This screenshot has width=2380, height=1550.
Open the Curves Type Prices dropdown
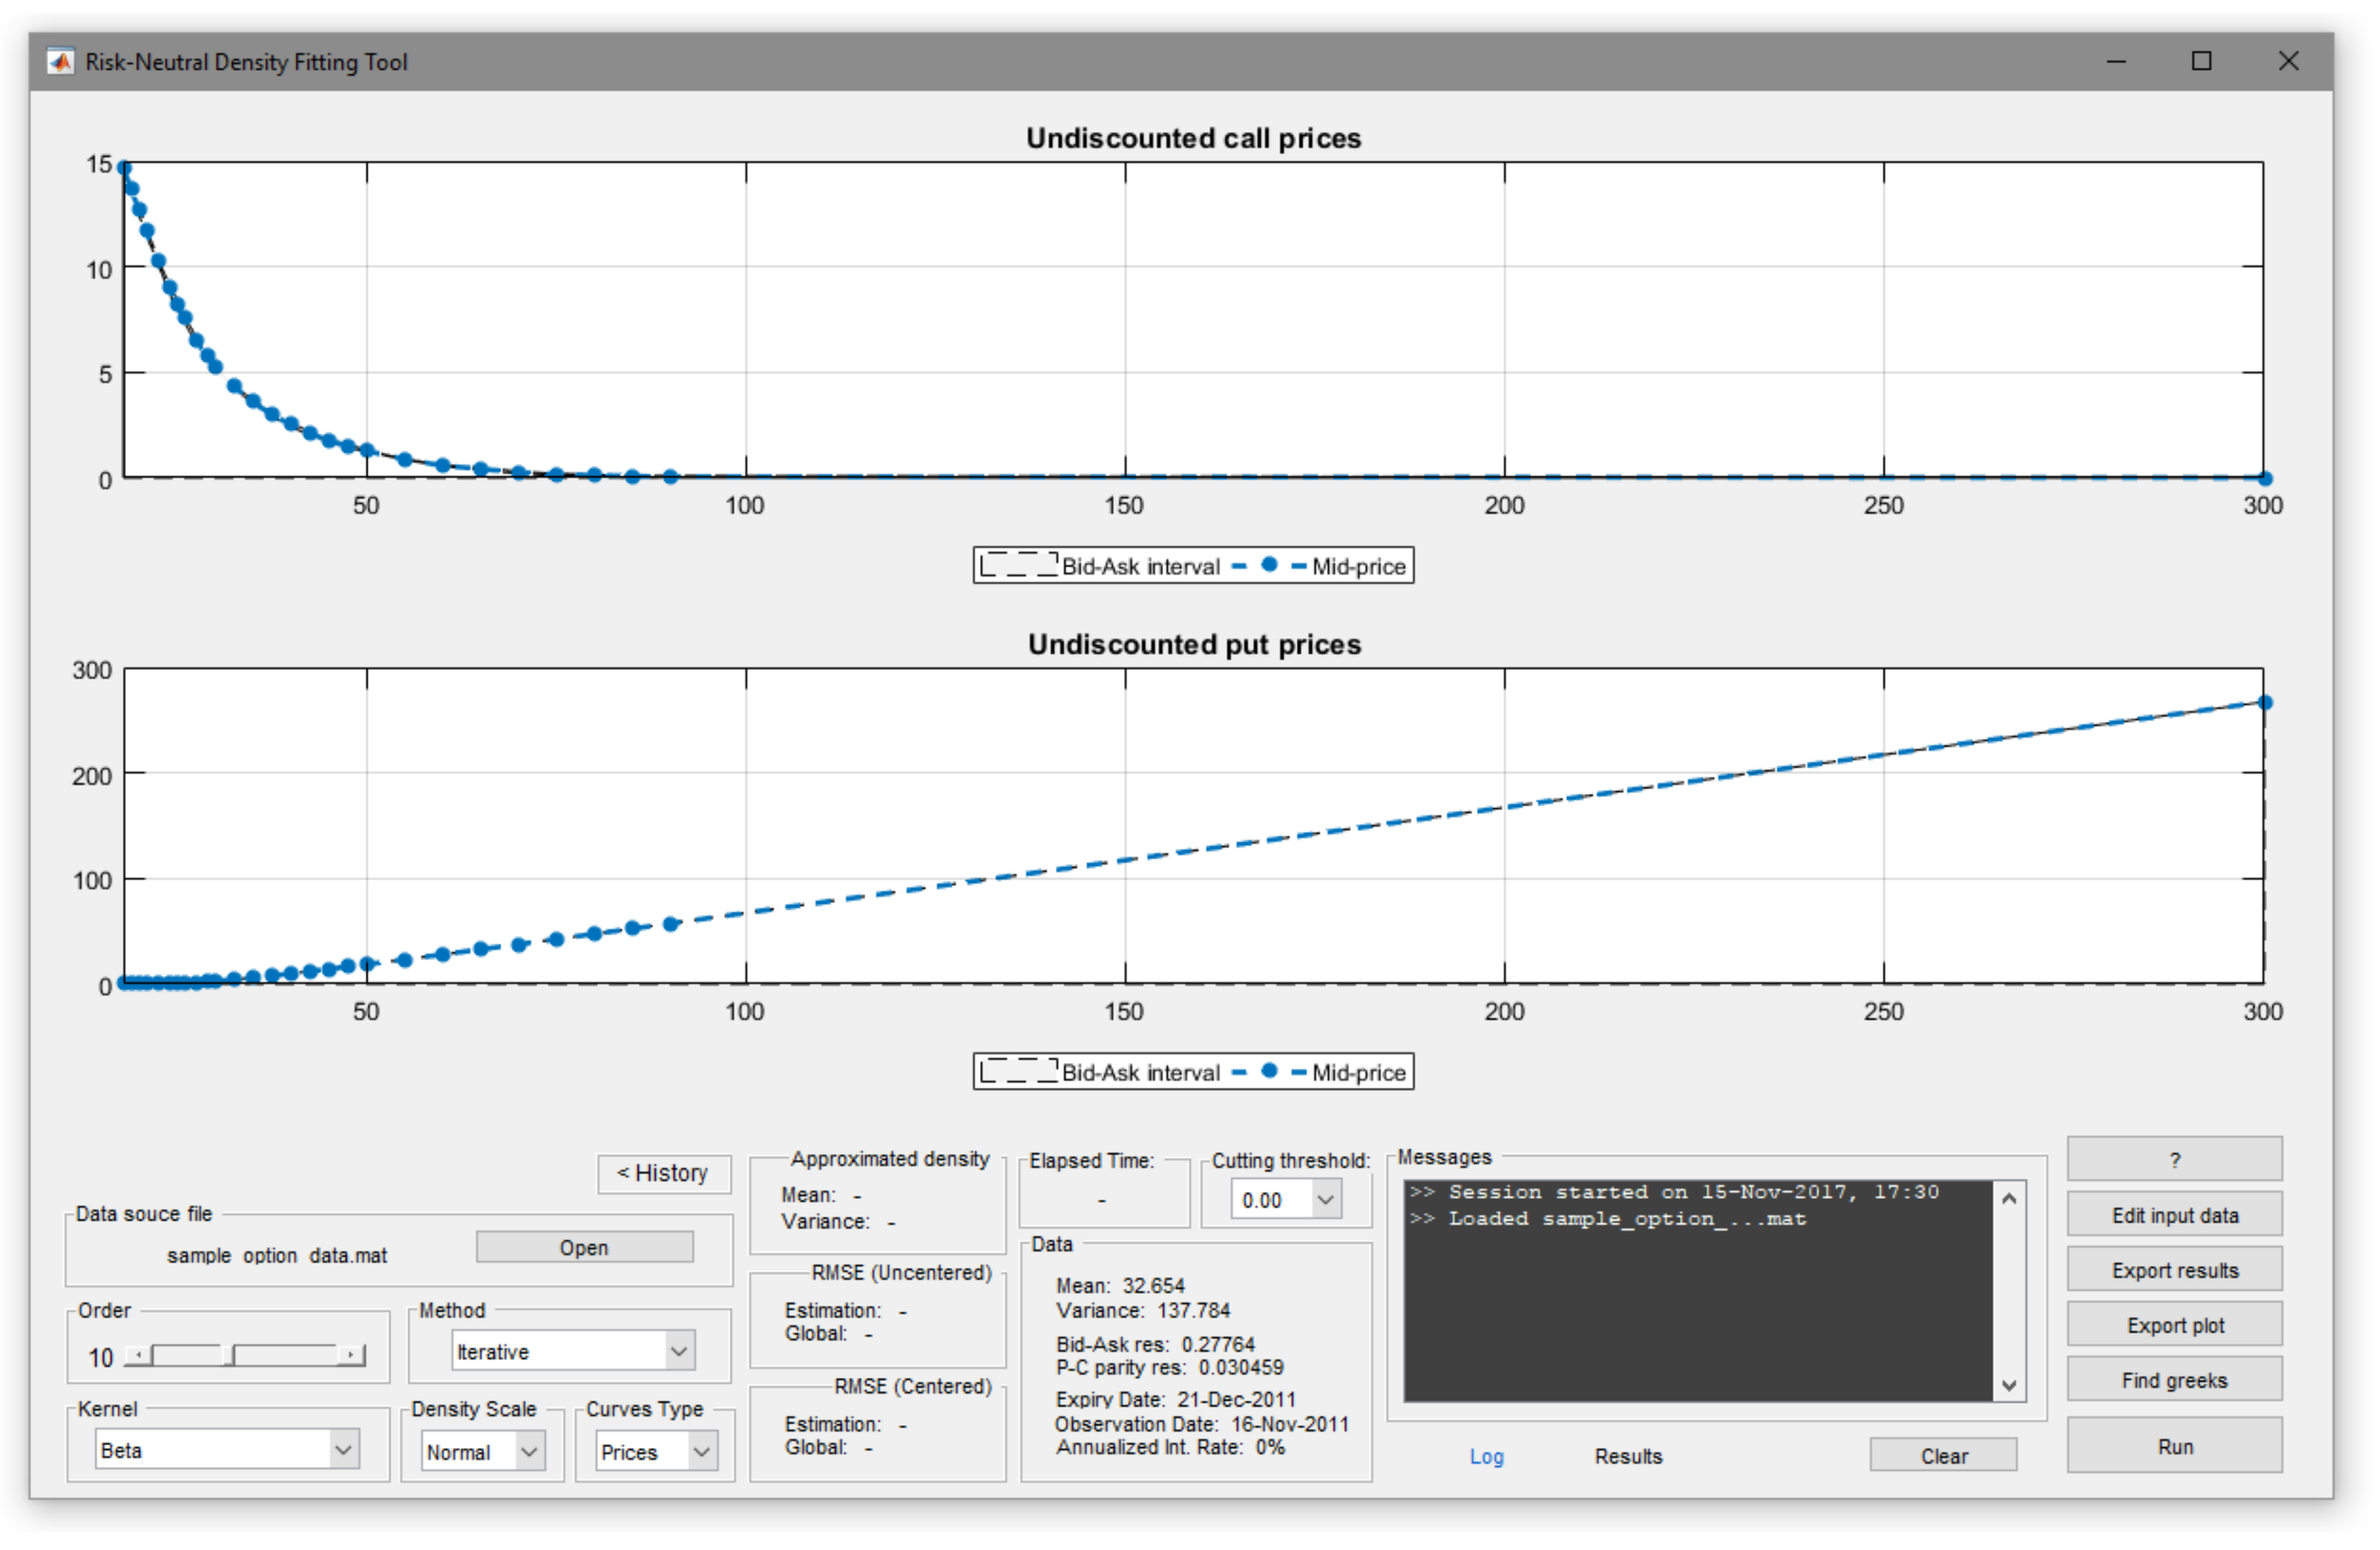(702, 1452)
